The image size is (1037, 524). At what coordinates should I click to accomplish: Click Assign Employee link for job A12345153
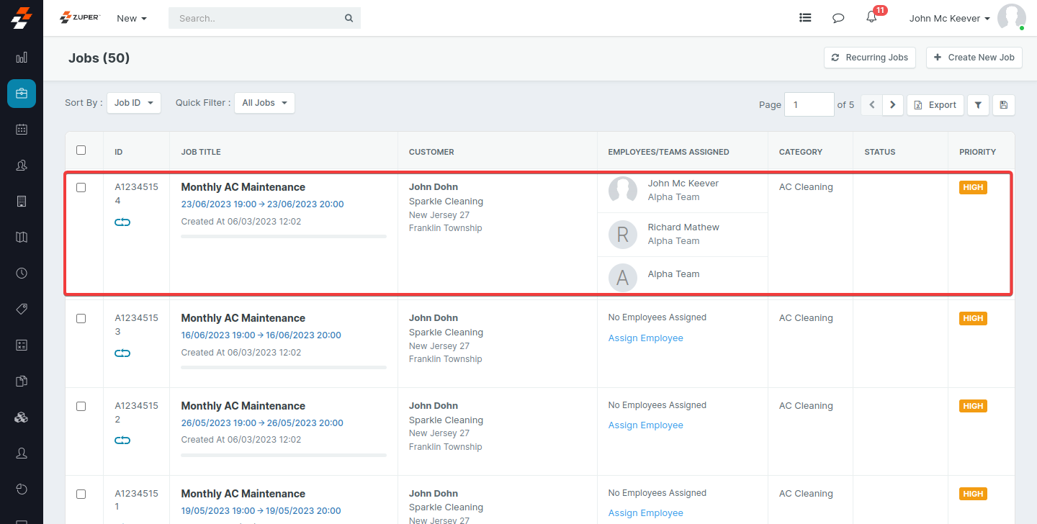[645, 338]
